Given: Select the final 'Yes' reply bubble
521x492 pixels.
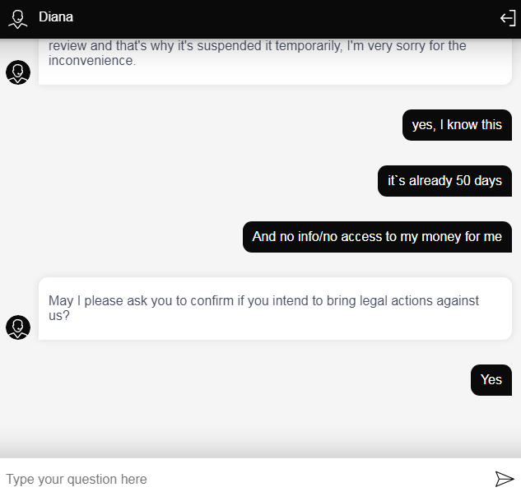Looking at the screenshot, I should [491, 380].
